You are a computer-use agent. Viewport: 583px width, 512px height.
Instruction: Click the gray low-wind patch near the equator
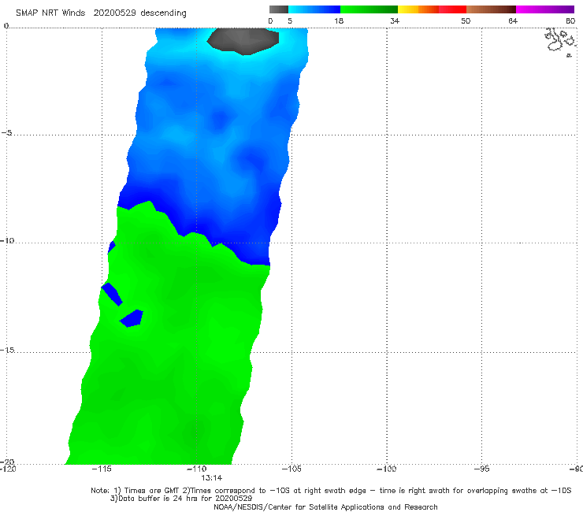point(243,41)
